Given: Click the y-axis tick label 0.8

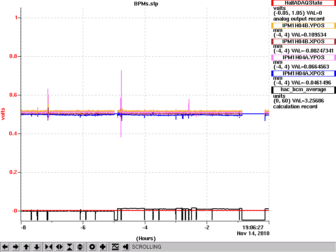Looking at the screenshot, I should coord(13,56).
